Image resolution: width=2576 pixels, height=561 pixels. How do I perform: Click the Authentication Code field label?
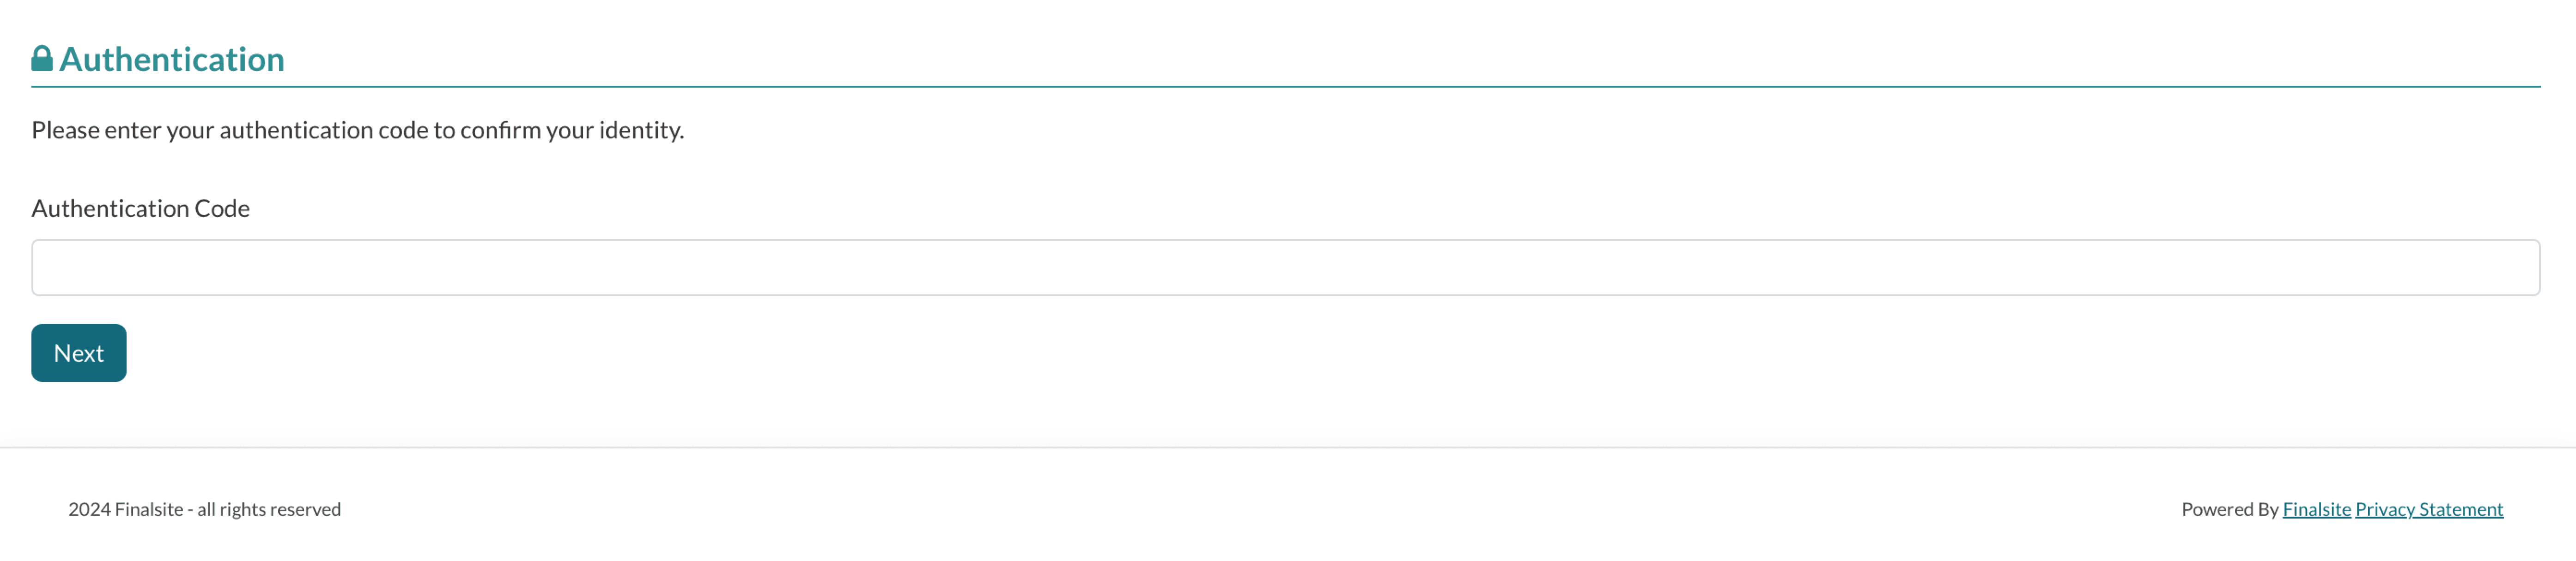tap(140, 209)
